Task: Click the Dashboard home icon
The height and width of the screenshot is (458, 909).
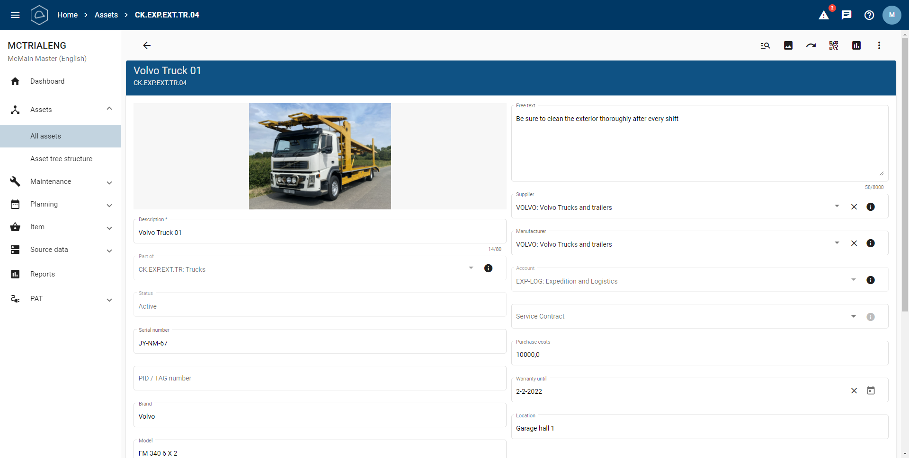Action: coord(15,81)
